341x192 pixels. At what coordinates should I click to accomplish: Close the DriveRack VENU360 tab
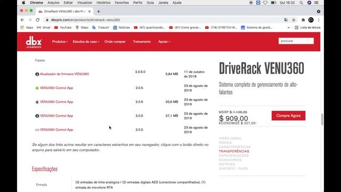(x=89, y=11)
